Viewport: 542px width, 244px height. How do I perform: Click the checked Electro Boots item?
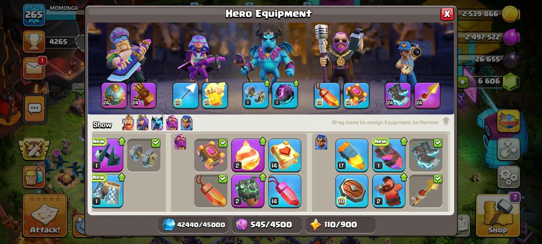[x=426, y=155]
